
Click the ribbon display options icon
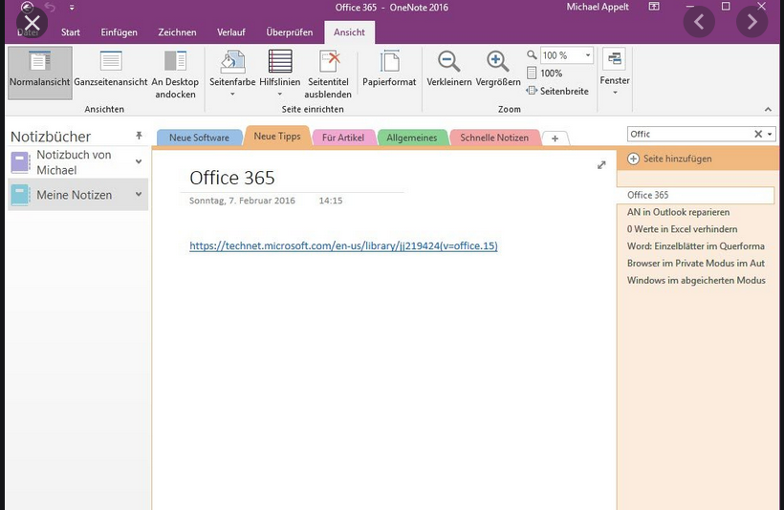click(654, 7)
